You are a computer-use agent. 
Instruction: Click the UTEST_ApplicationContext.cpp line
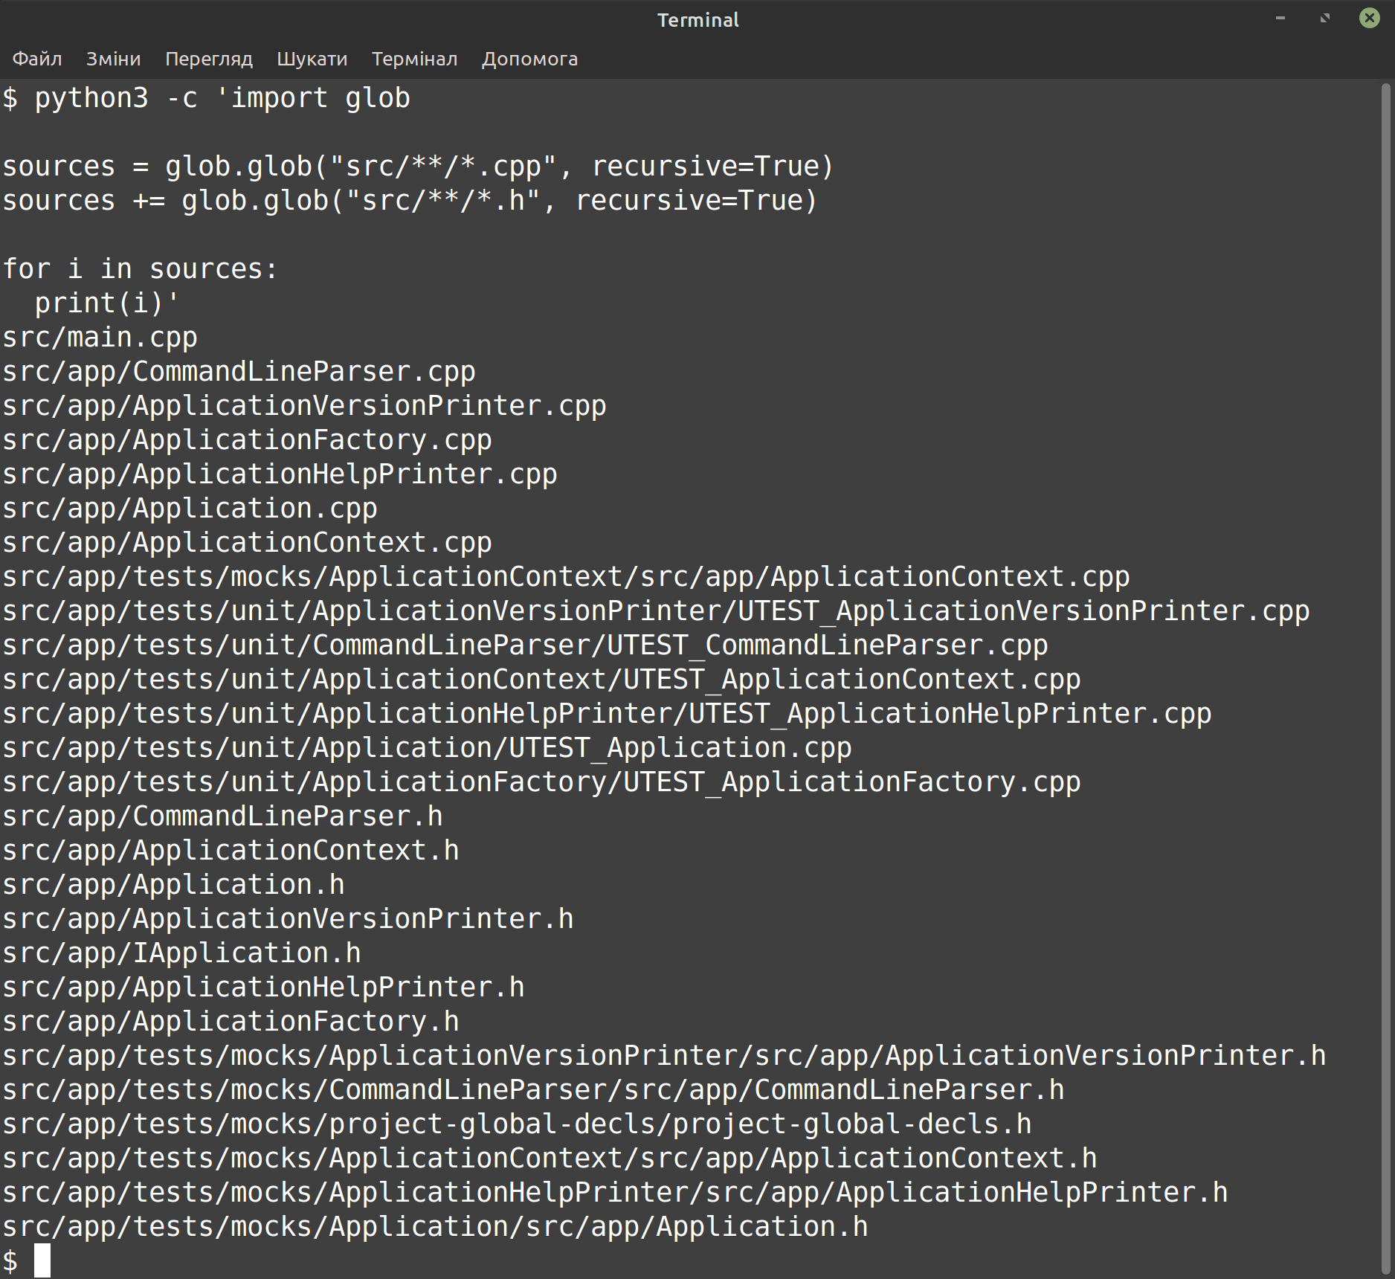pos(542,680)
